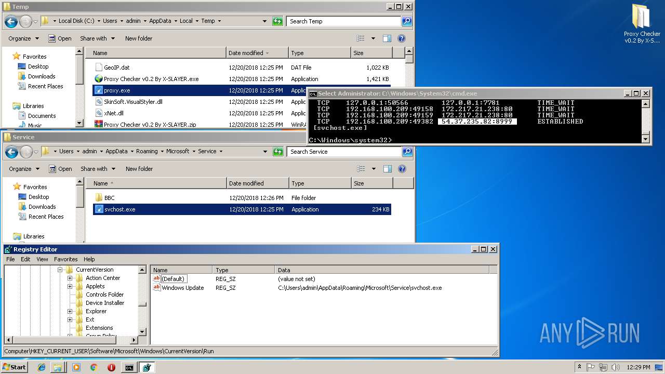665x374 pixels.
Task: Click New folder in Temp window
Action: [x=139, y=38]
